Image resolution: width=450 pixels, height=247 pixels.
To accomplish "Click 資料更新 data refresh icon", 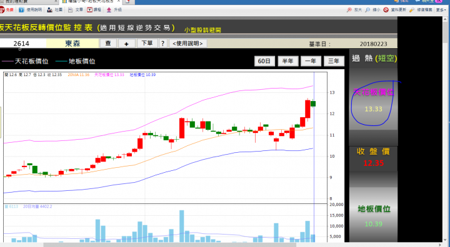I will 386,10.
